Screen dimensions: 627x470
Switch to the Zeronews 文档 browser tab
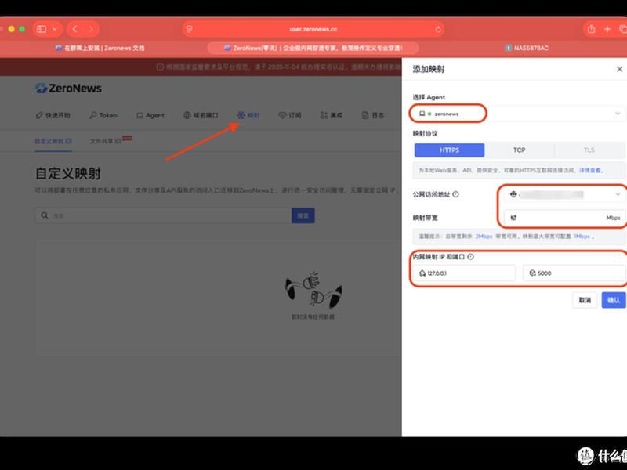(100, 48)
